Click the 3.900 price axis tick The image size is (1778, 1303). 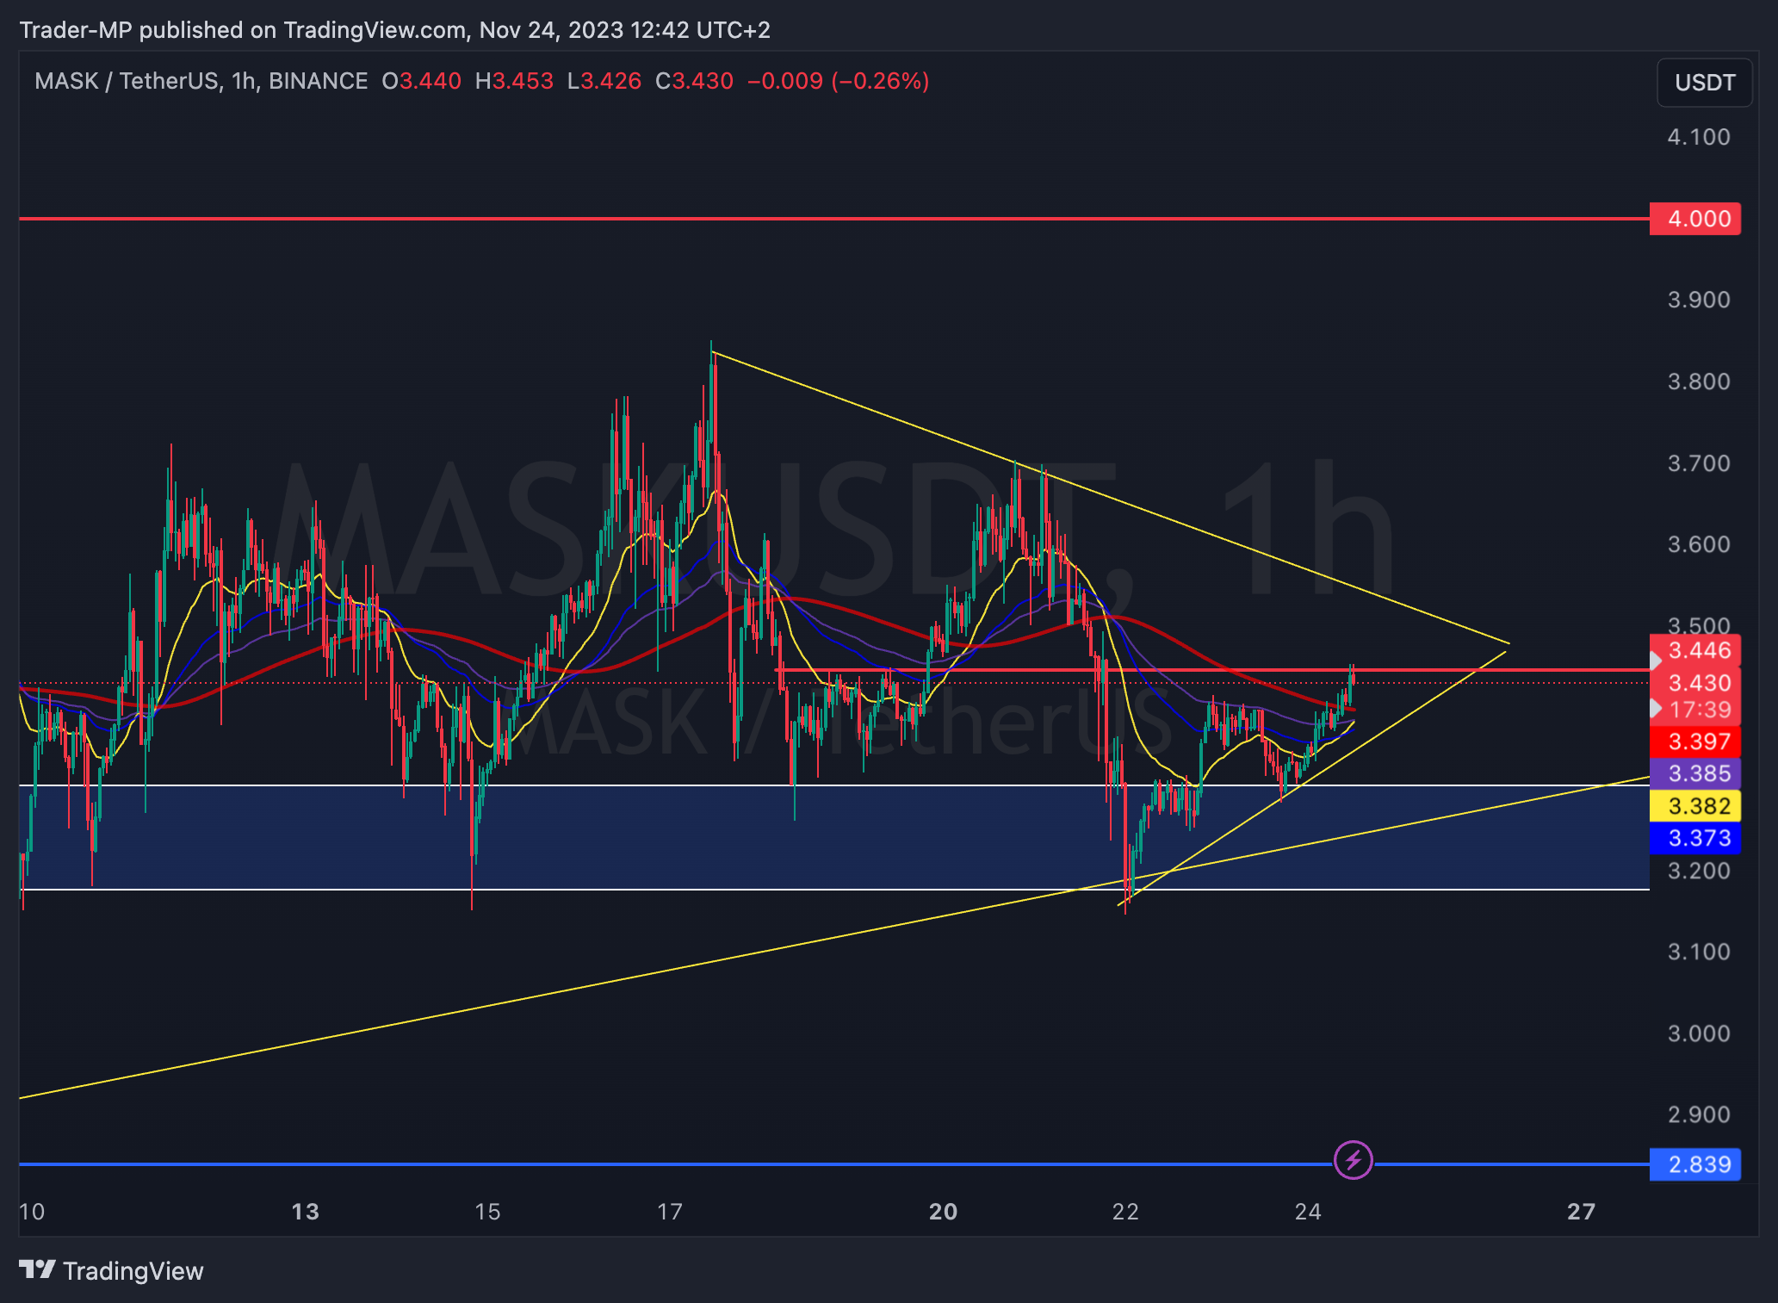coord(1698,300)
